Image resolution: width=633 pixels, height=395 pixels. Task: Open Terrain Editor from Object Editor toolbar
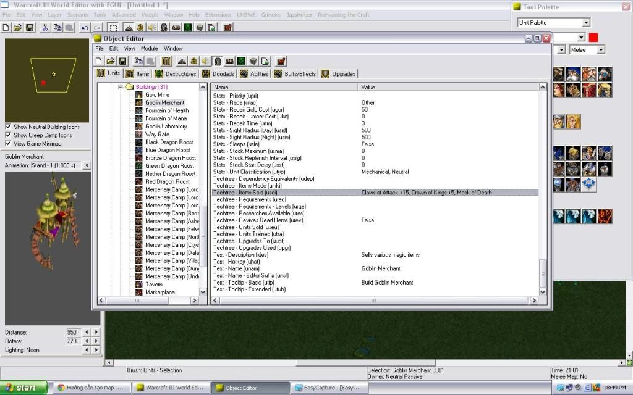point(182,61)
